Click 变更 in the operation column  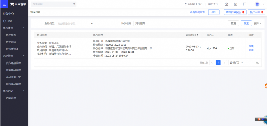click(x=251, y=50)
